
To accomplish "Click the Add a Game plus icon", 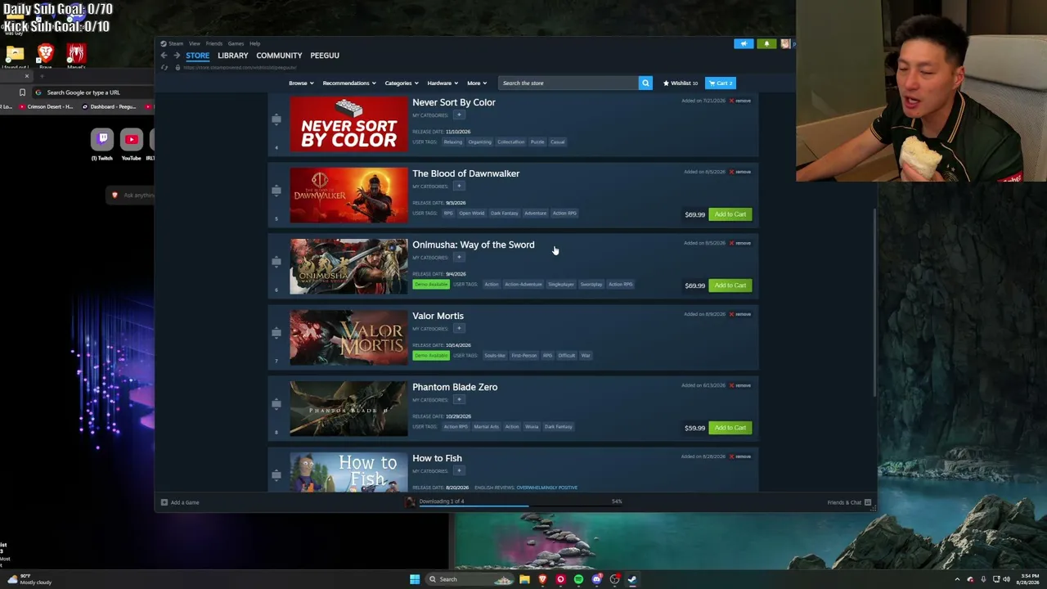I will coord(164,502).
